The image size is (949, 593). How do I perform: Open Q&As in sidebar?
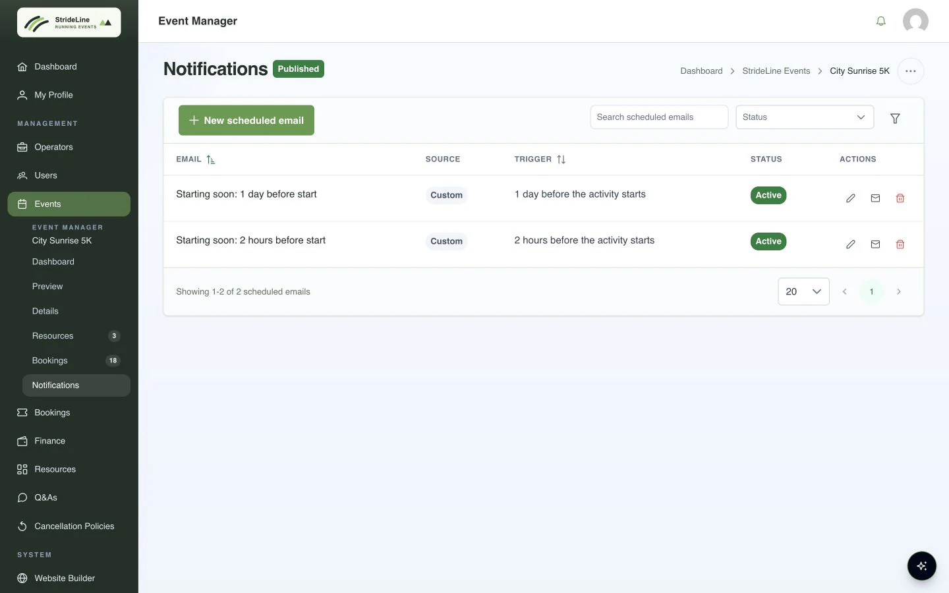pyautogui.click(x=69, y=497)
